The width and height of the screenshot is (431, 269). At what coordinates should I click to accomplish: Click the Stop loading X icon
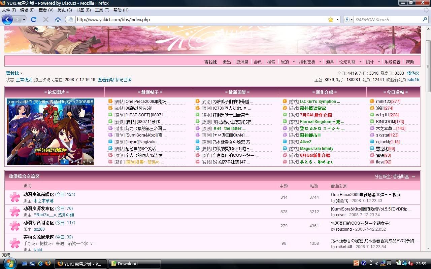point(46,20)
